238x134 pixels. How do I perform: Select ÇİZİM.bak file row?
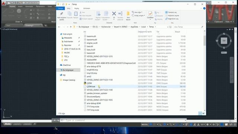pyautogui.click(x=135, y=87)
